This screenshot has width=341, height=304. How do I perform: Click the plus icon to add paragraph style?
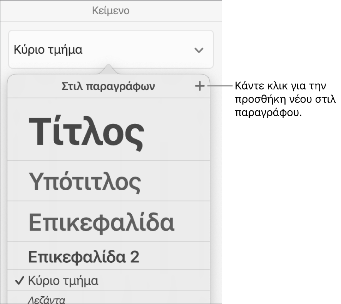tap(199, 86)
